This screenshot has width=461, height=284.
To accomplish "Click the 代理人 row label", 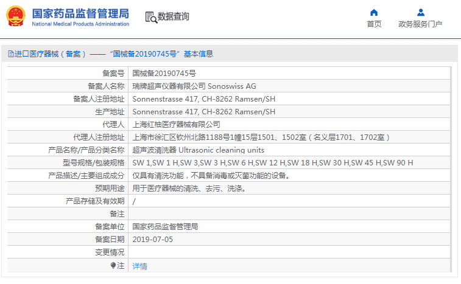I will click(113, 125).
